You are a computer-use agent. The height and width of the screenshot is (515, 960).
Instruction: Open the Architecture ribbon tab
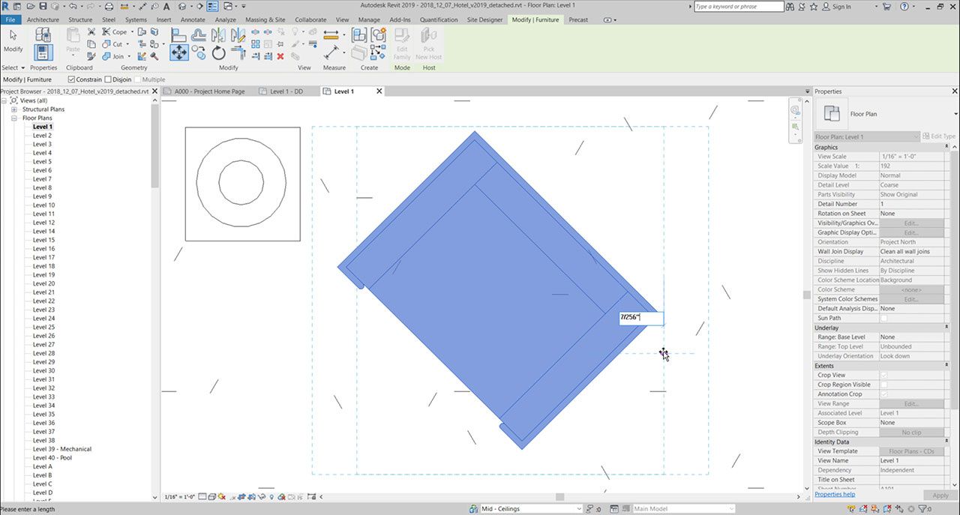coord(43,19)
